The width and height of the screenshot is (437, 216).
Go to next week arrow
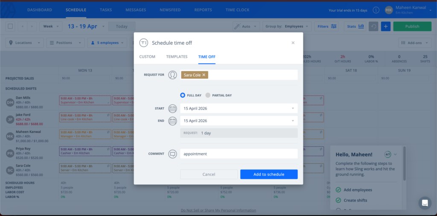(32, 26)
